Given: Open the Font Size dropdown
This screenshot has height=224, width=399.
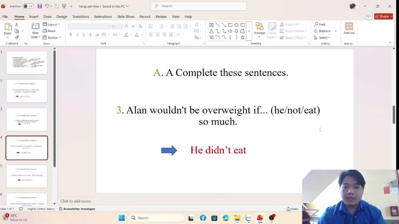Looking at the screenshot, I should [122, 26].
